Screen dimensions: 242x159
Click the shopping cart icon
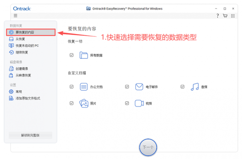click(225, 16)
